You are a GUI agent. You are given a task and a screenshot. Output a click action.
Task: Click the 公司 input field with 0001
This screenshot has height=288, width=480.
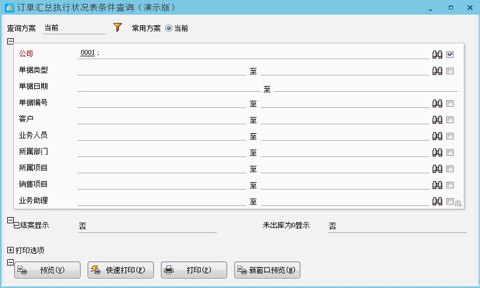pos(253,53)
